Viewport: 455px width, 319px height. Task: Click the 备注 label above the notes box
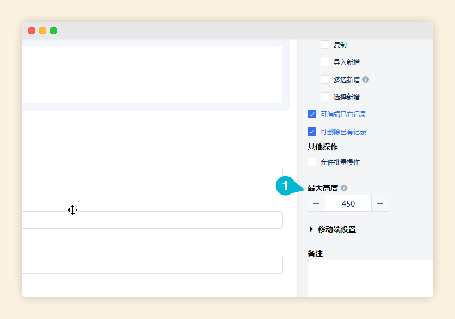(315, 253)
